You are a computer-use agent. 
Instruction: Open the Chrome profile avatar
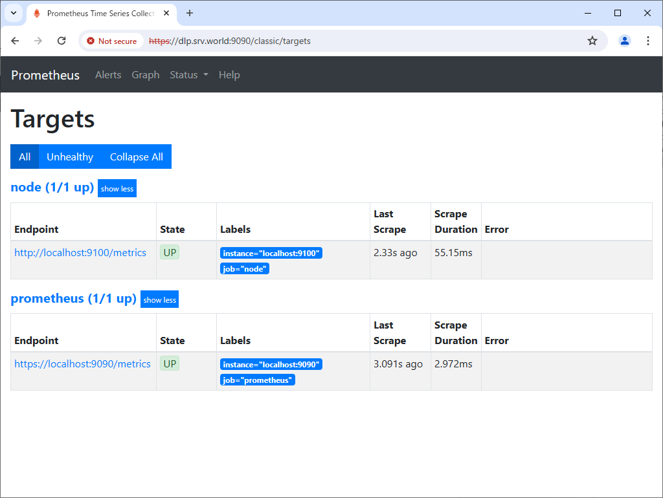(x=625, y=41)
